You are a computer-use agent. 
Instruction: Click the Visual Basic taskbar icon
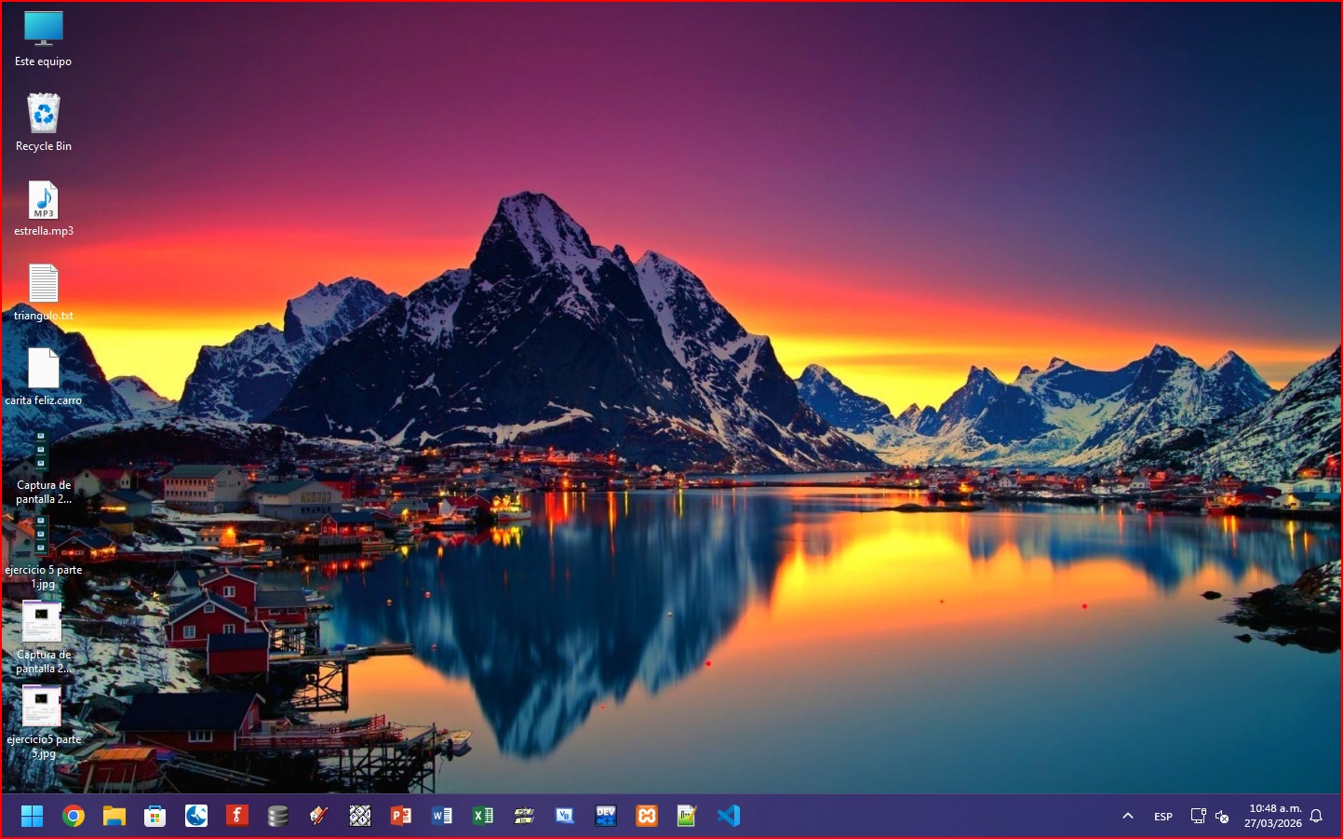pyautogui.click(x=565, y=817)
